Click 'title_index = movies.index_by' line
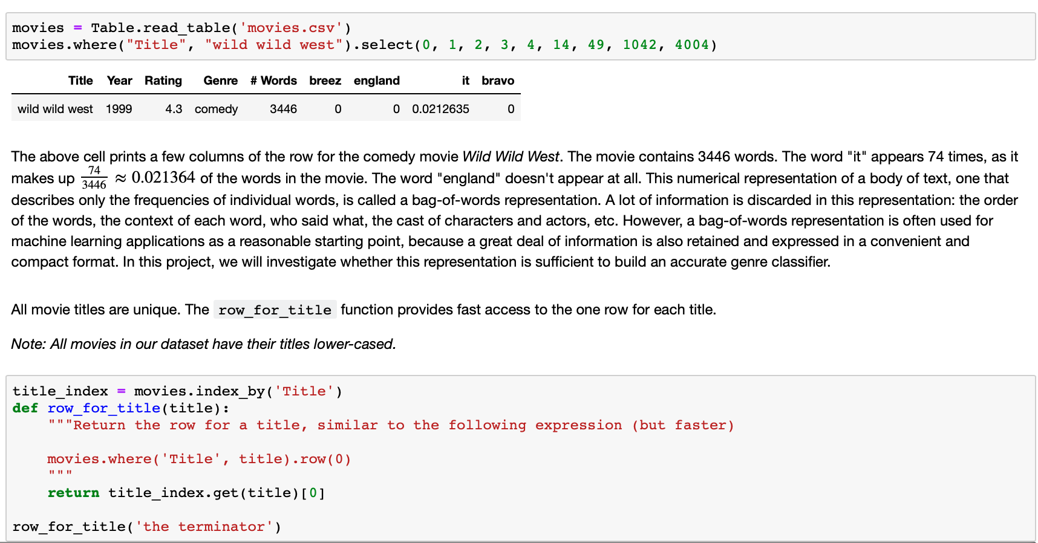1038x543 pixels. tap(177, 391)
